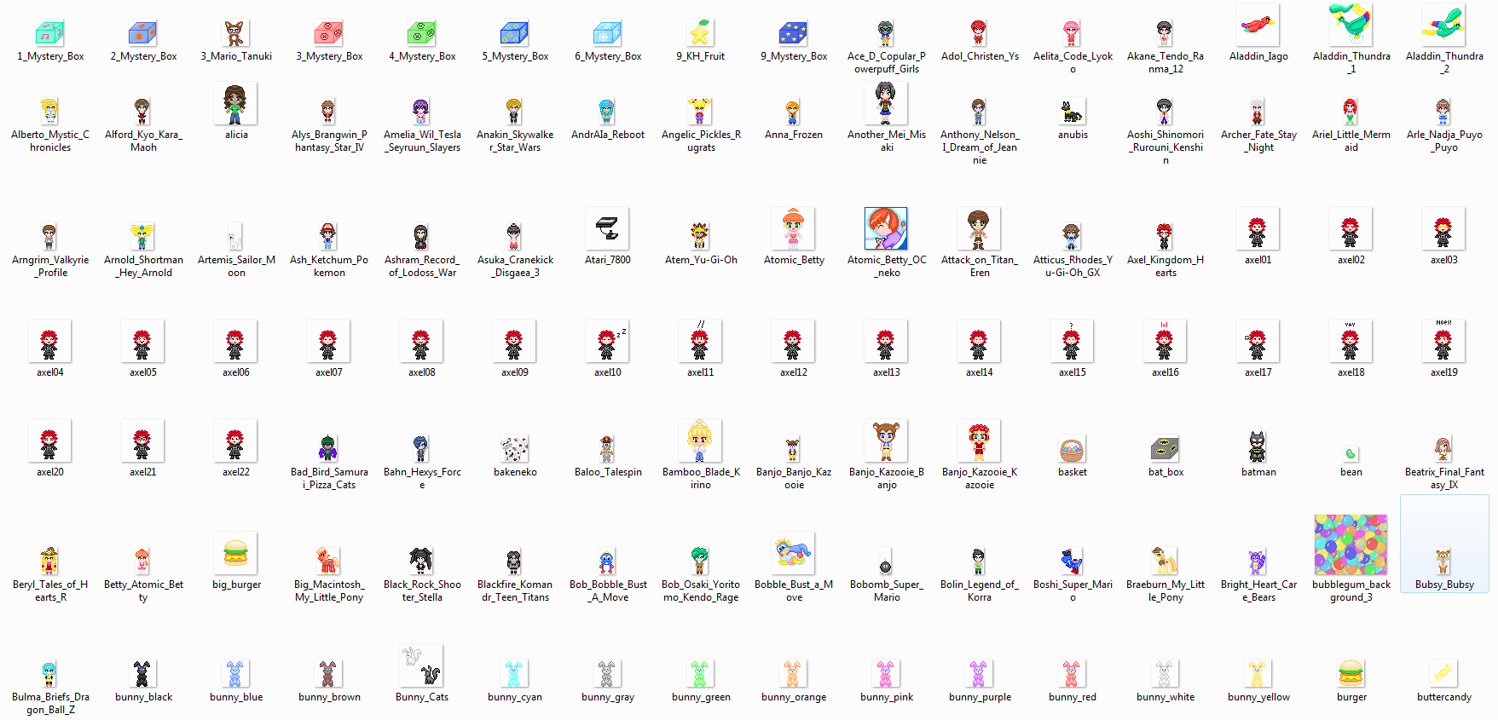1498x720 pixels.
Task: Select the Big_Macintosh_My_Little_Pony icon
Action: [x=328, y=562]
